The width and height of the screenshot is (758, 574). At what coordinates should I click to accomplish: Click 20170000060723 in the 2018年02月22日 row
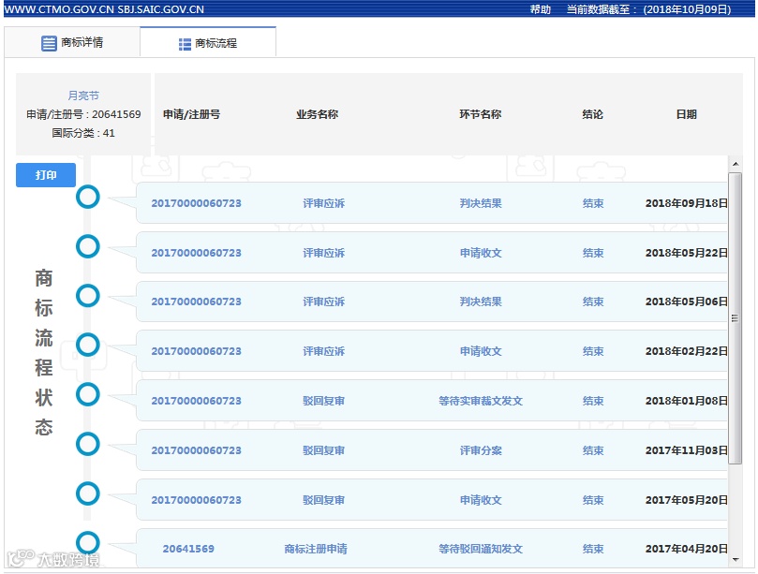coord(196,351)
